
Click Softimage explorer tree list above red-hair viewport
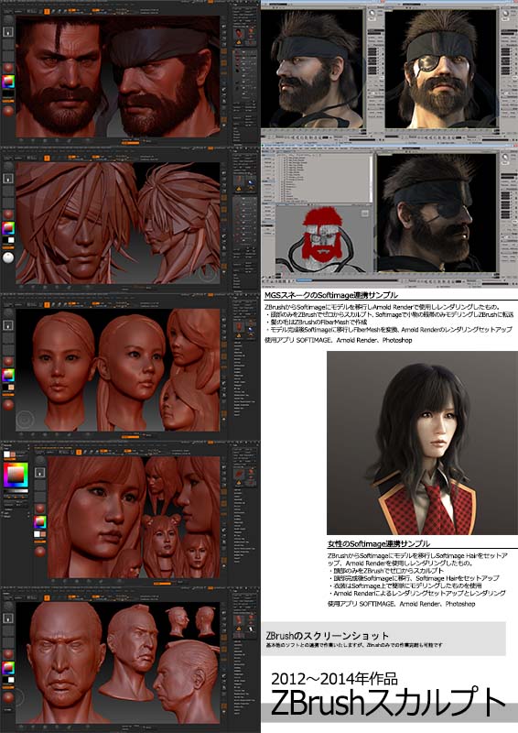pos(323,180)
